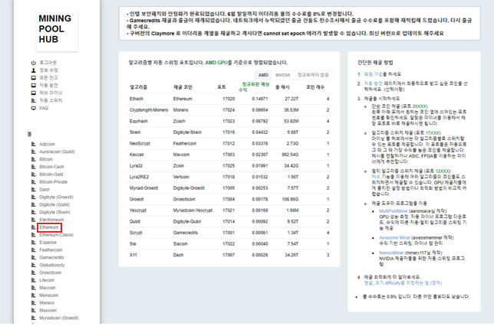Viewport: 494px width, 326px height.
Task: Open the Monero pool link in sidebar
Action: [47, 302]
